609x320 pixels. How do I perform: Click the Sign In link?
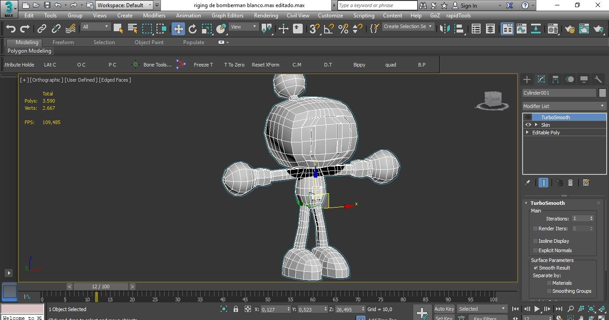tap(464, 5)
